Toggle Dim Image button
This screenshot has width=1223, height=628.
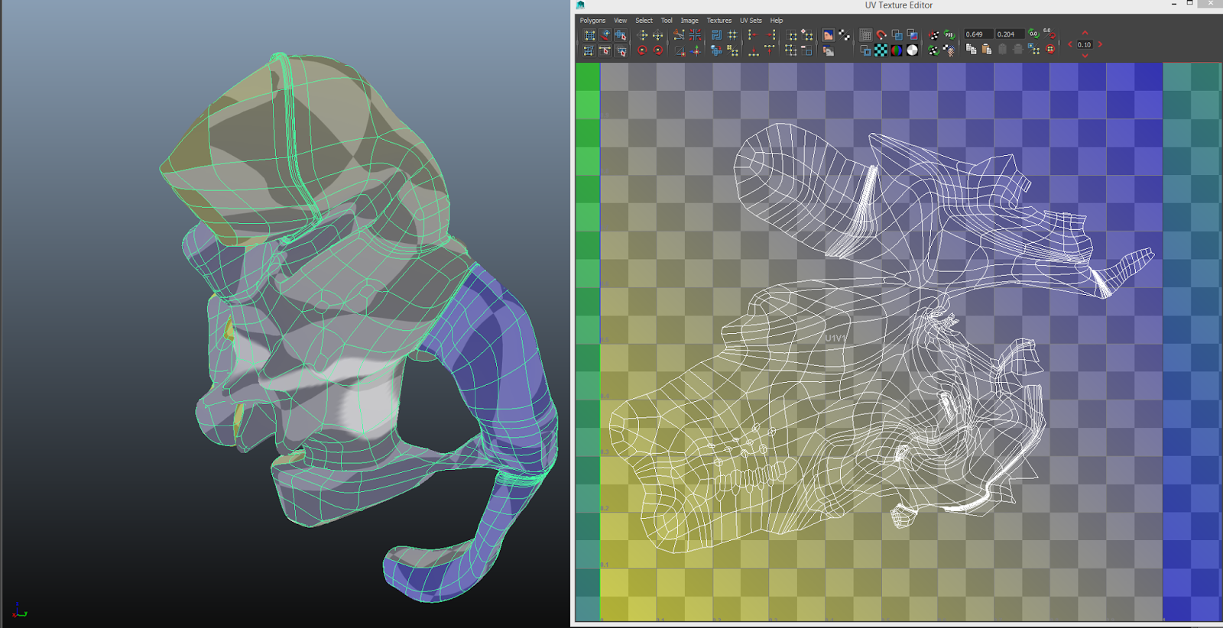click(828, 51)
